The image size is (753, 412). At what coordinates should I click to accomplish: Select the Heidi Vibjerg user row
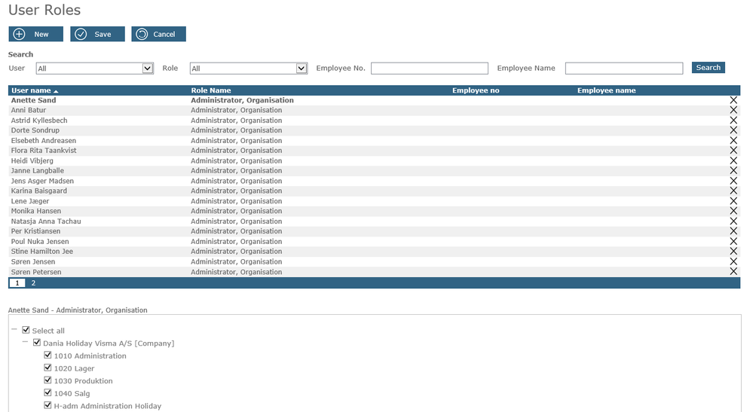tap(374, 160)
